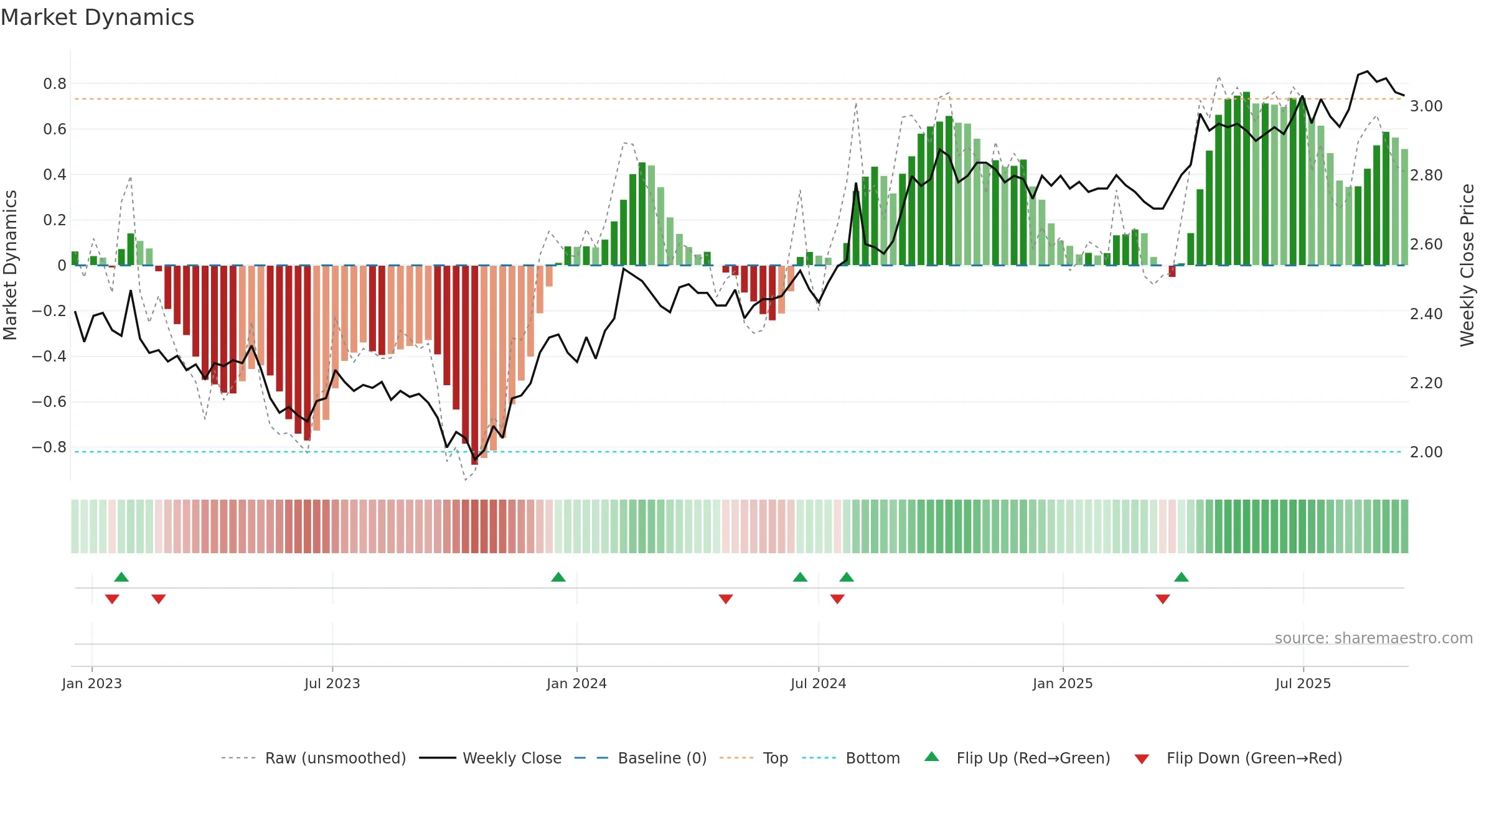1494x840 pixels.
Task: Click the green Flip Up legend triangle icon
Action: [932, 757]
